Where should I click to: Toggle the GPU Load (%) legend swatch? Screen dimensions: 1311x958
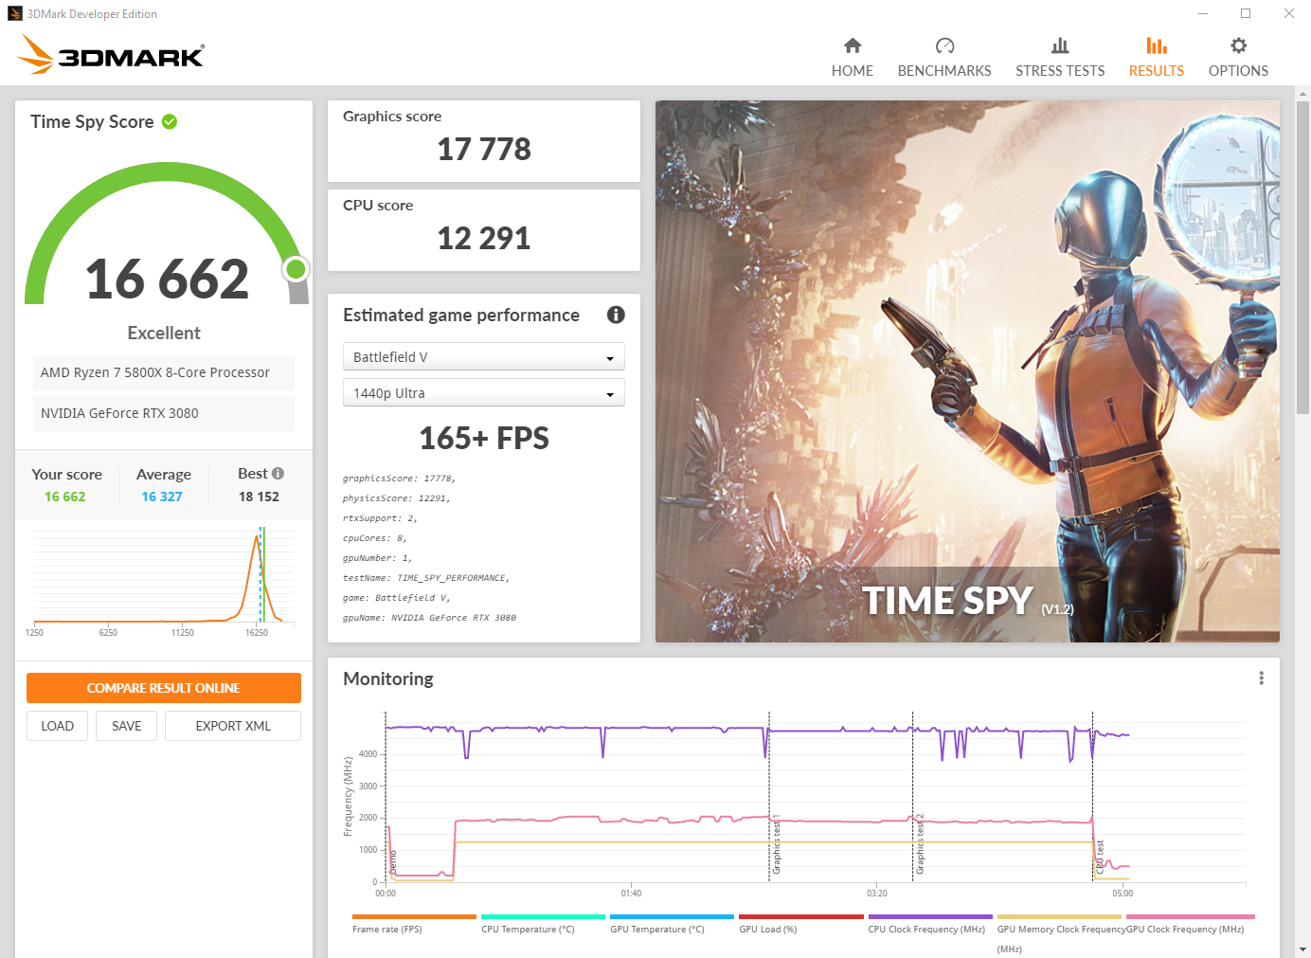click(801, 916)
